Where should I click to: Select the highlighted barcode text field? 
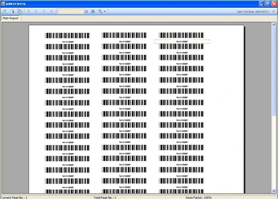click(182, 42)
